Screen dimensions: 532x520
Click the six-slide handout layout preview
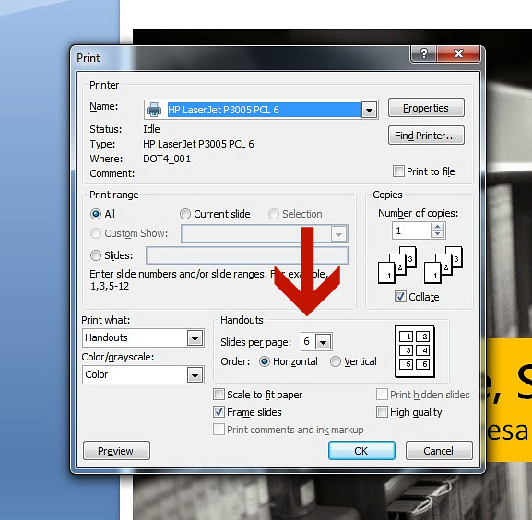[415, 351]
